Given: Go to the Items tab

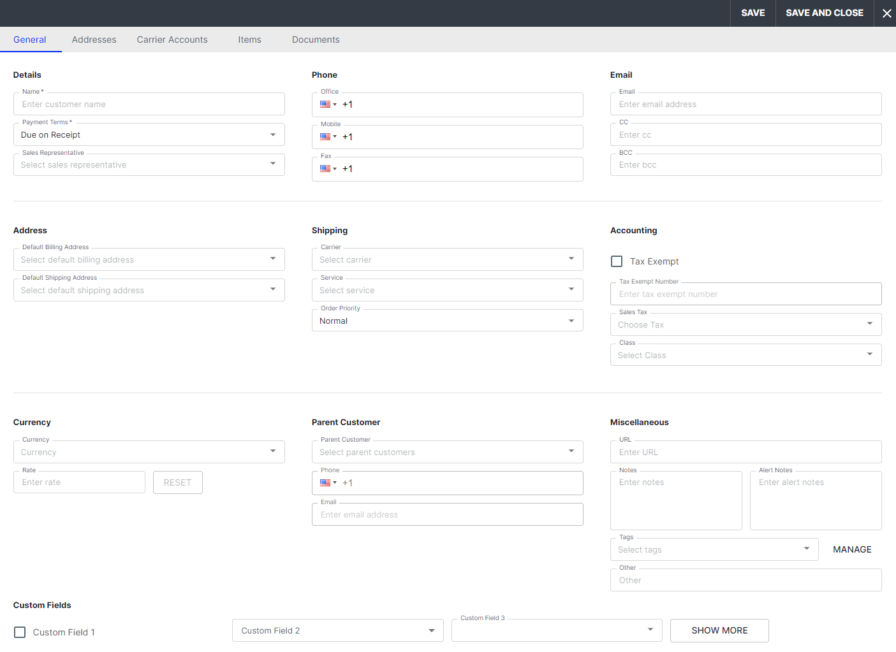Looking at the screenshot, I should click(250, 40).
